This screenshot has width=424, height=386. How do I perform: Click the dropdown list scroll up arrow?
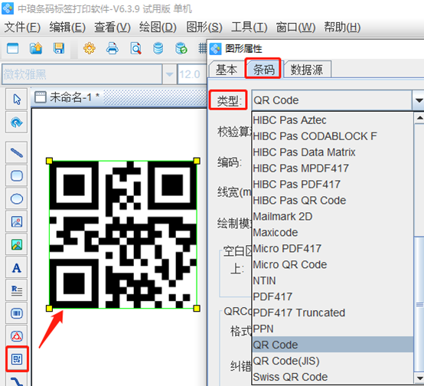tap(419, 118)
